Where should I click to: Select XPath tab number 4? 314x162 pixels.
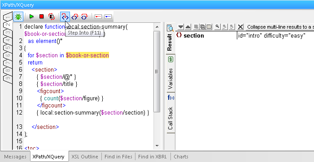coord(8,40)
